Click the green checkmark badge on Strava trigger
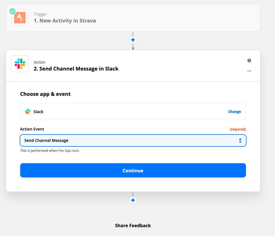The height and width of the screenshot is (236, 275). [13, 11]
